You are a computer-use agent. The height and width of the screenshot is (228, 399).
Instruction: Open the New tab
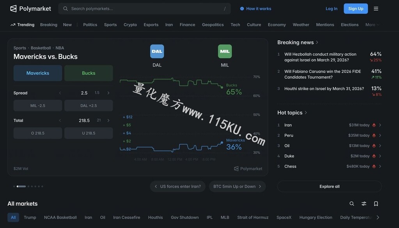(67, 25)
